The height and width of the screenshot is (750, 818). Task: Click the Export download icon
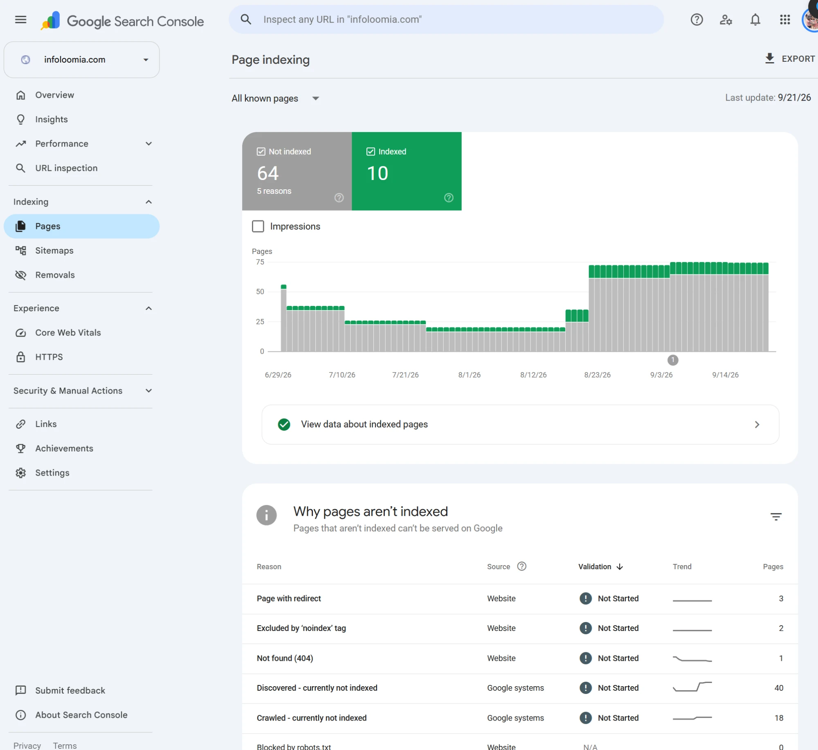coord(770,58)
